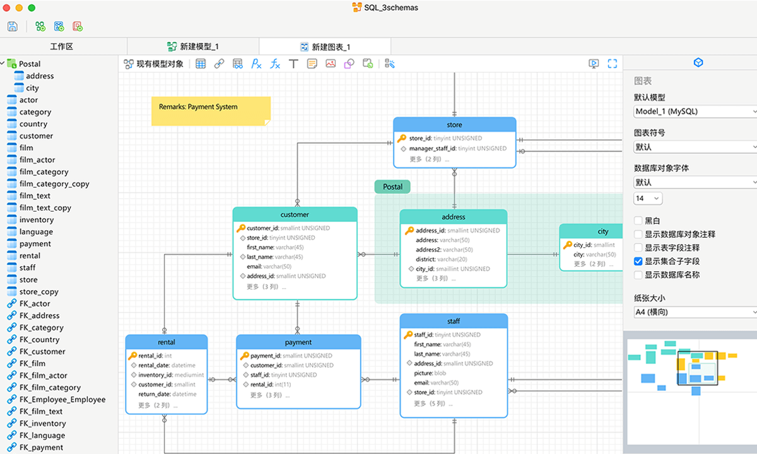
Task: Click the staff table header
Action: tap(454, 321)
